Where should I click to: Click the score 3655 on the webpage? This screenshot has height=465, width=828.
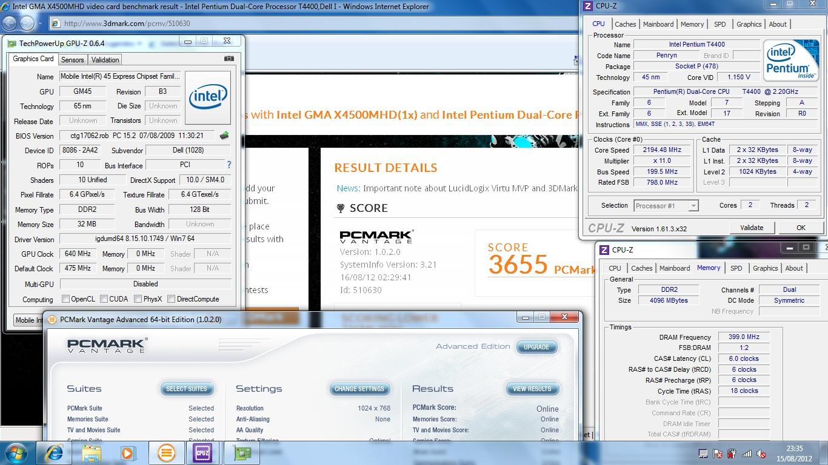(518, 265)
